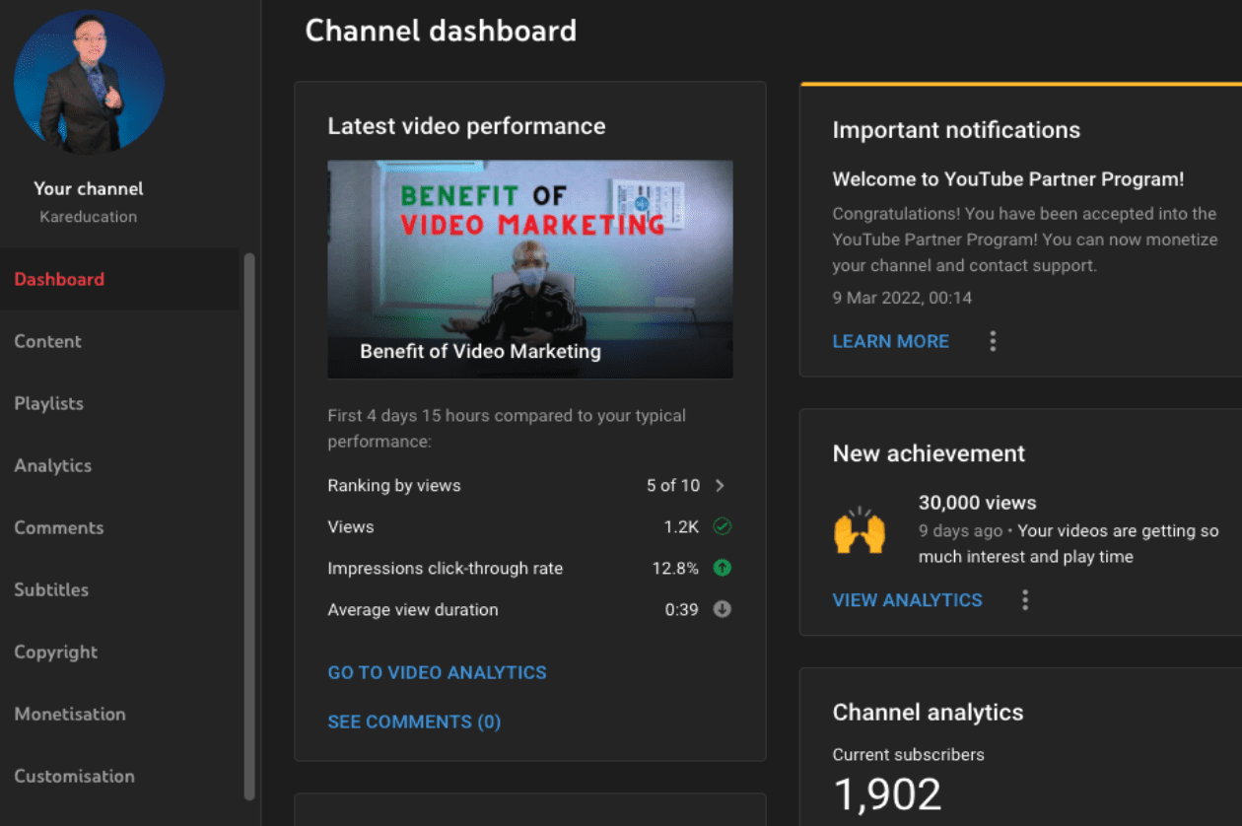The width and height of the screenshot is (1242, 826).
Task: Click the 0:39 average view duration value
Action: pos(681,609)
